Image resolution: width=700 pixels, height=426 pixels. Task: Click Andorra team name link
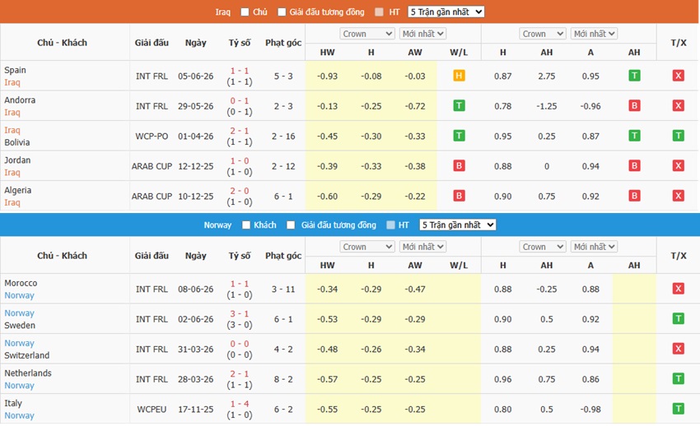20,100
